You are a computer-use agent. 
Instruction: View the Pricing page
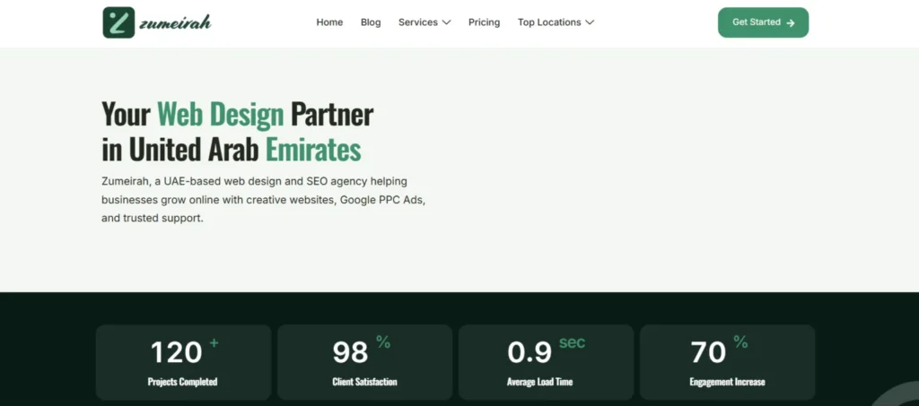(484, 22)
